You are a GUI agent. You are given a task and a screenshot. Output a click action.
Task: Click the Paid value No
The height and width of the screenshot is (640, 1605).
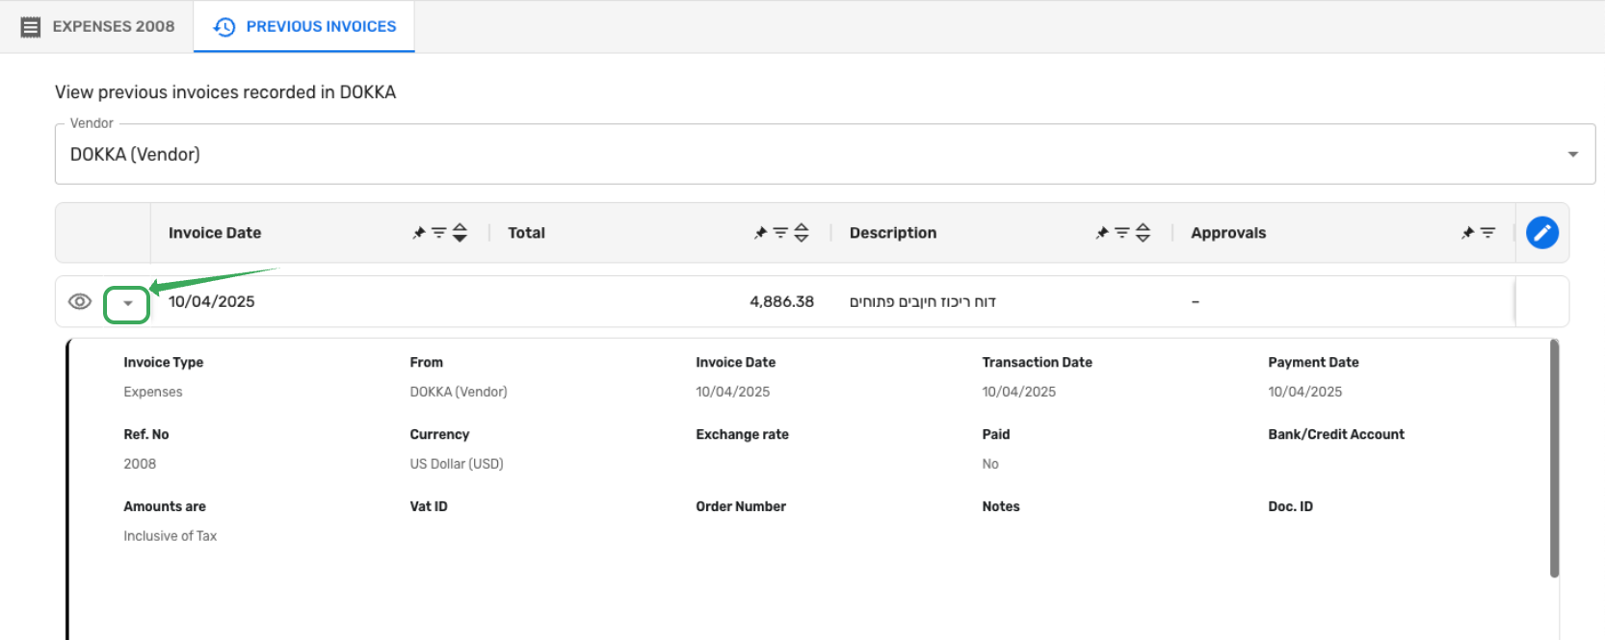pyautogui.click(x=990, y=464)
